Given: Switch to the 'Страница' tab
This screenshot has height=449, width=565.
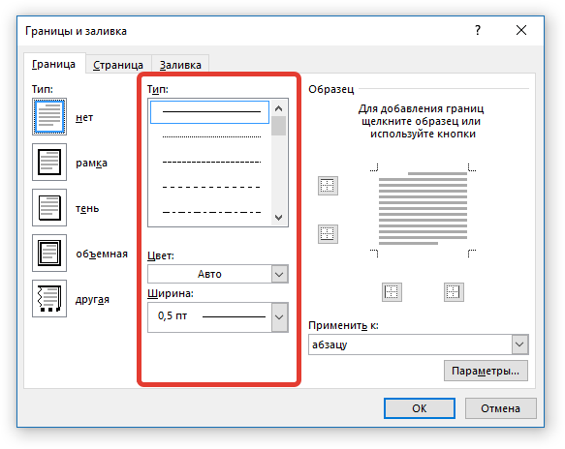Looking at the screenshot, I should click(118, 65).
